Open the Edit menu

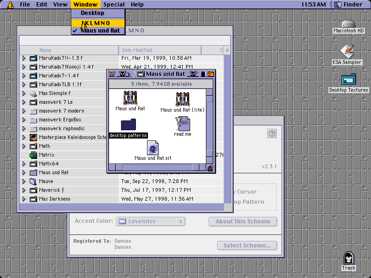pyautogui.click(x=42, y=5)
